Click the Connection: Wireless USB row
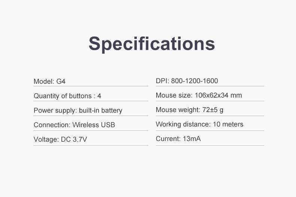Image resolution: width=296 pixels, height=197 pixels. click(74, 125)
